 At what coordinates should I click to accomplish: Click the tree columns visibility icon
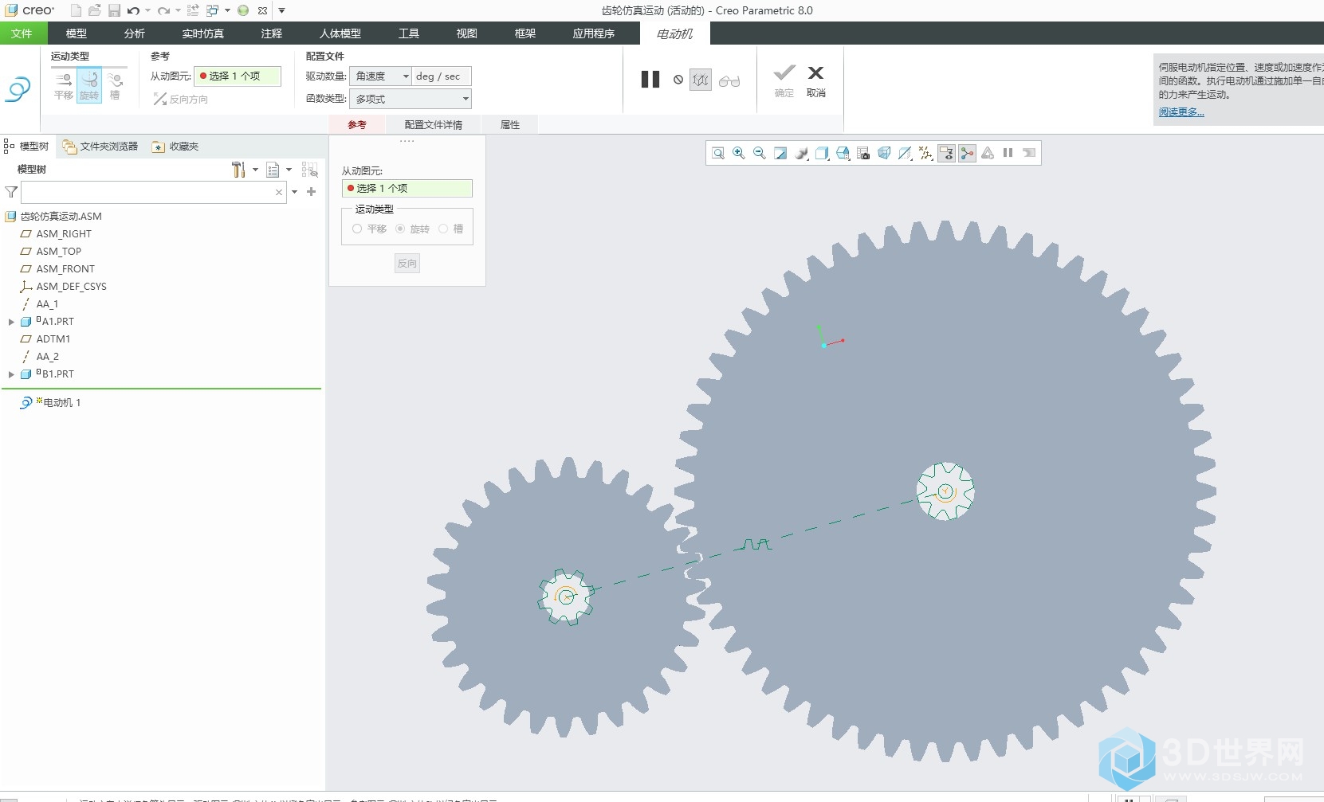point(310,170)
